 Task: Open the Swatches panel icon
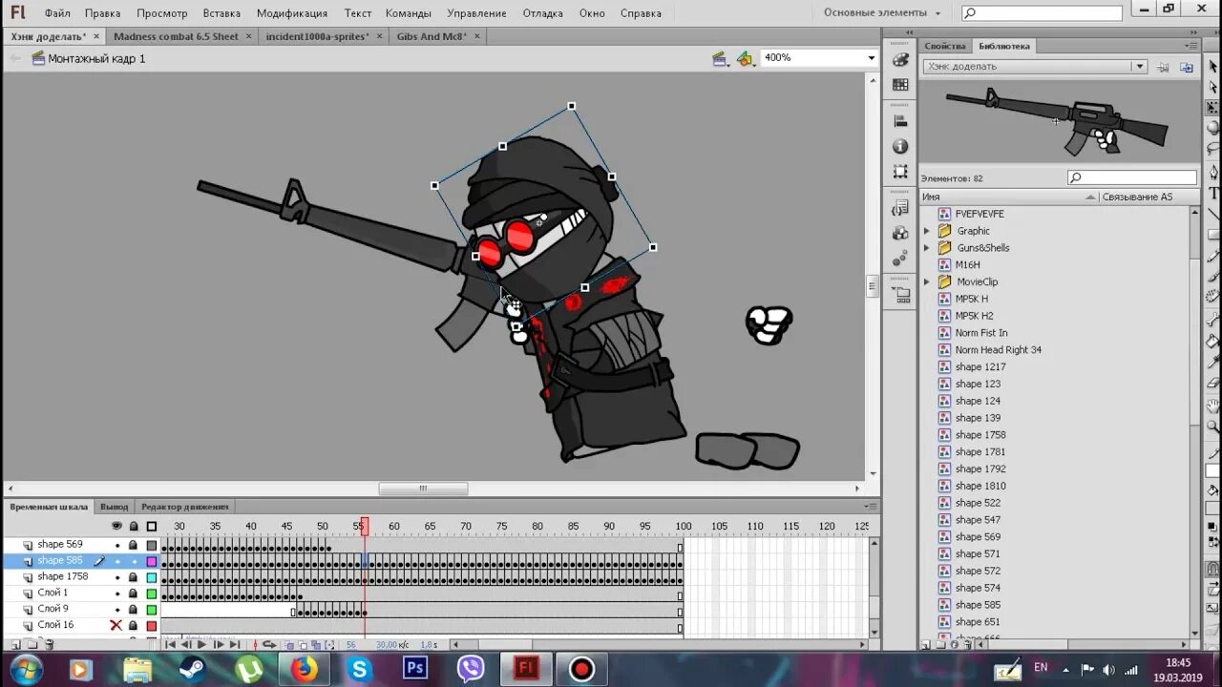[900, 85]
